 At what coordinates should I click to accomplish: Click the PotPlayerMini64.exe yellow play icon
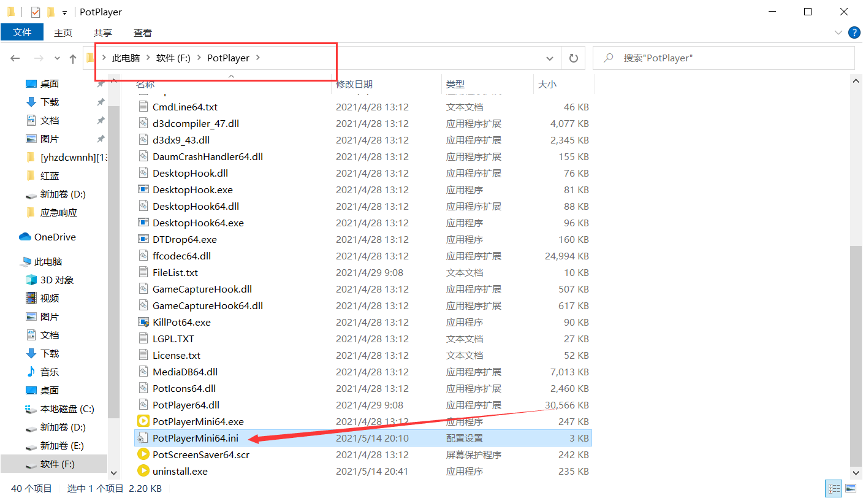pyautogui.click(x=143, y=421)
